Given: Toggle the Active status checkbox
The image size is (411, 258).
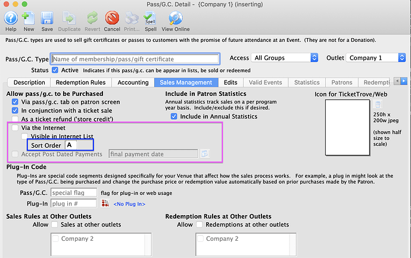Looking at the screenshot, I should 55,70.
